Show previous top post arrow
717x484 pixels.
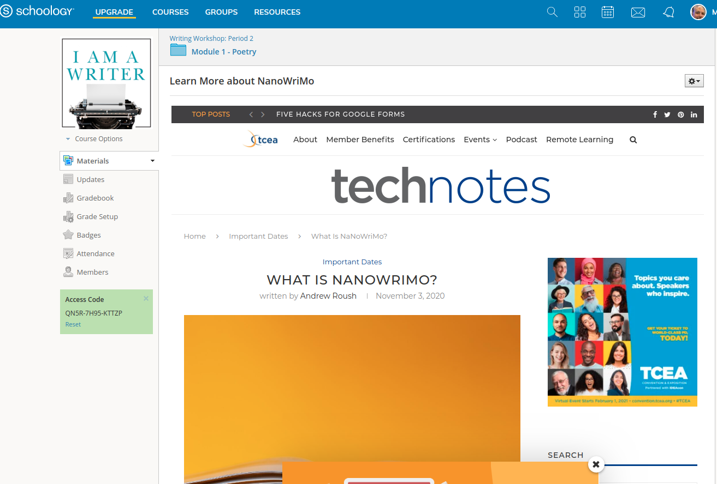coord(251,114)
